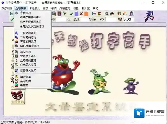Choose 末笔交叉识别码练习 menu entry
The image size is (167, 124).
pyautogui.click(x=33, y=26)
